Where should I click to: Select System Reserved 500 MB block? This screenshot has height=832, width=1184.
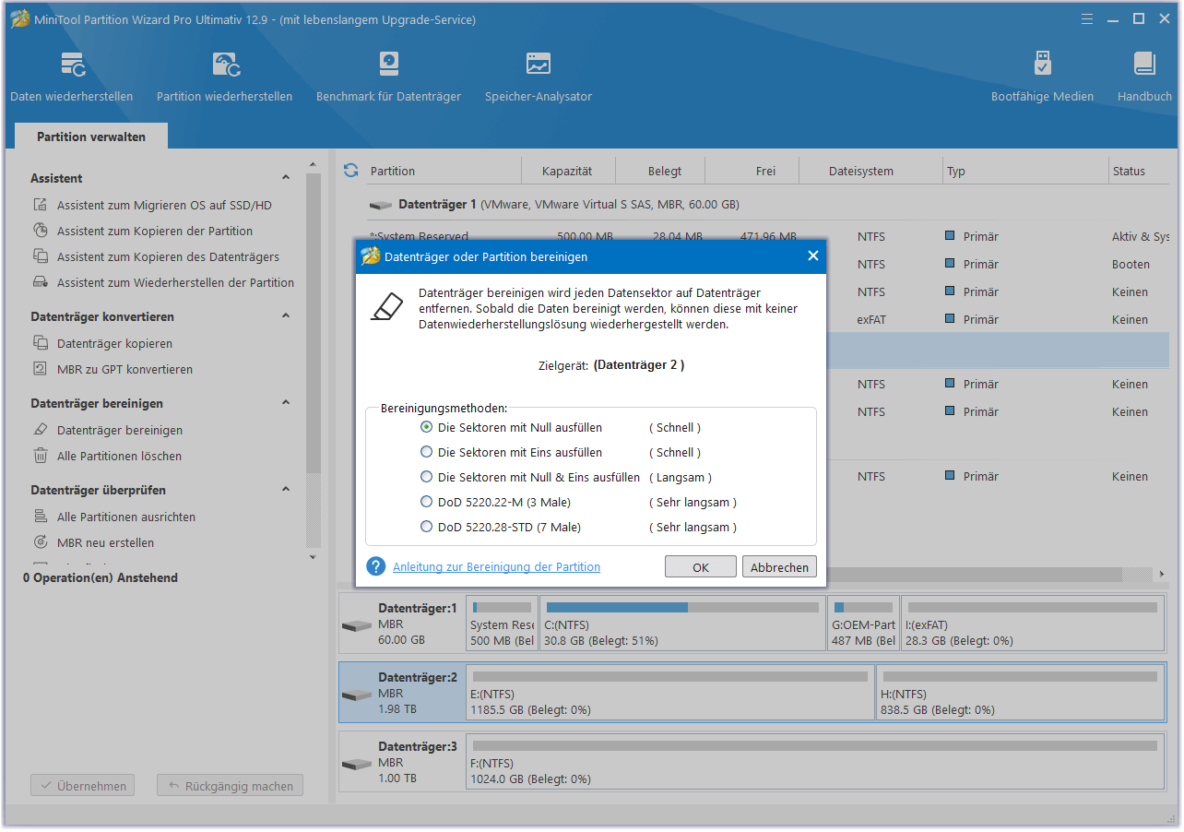(503, 624)
